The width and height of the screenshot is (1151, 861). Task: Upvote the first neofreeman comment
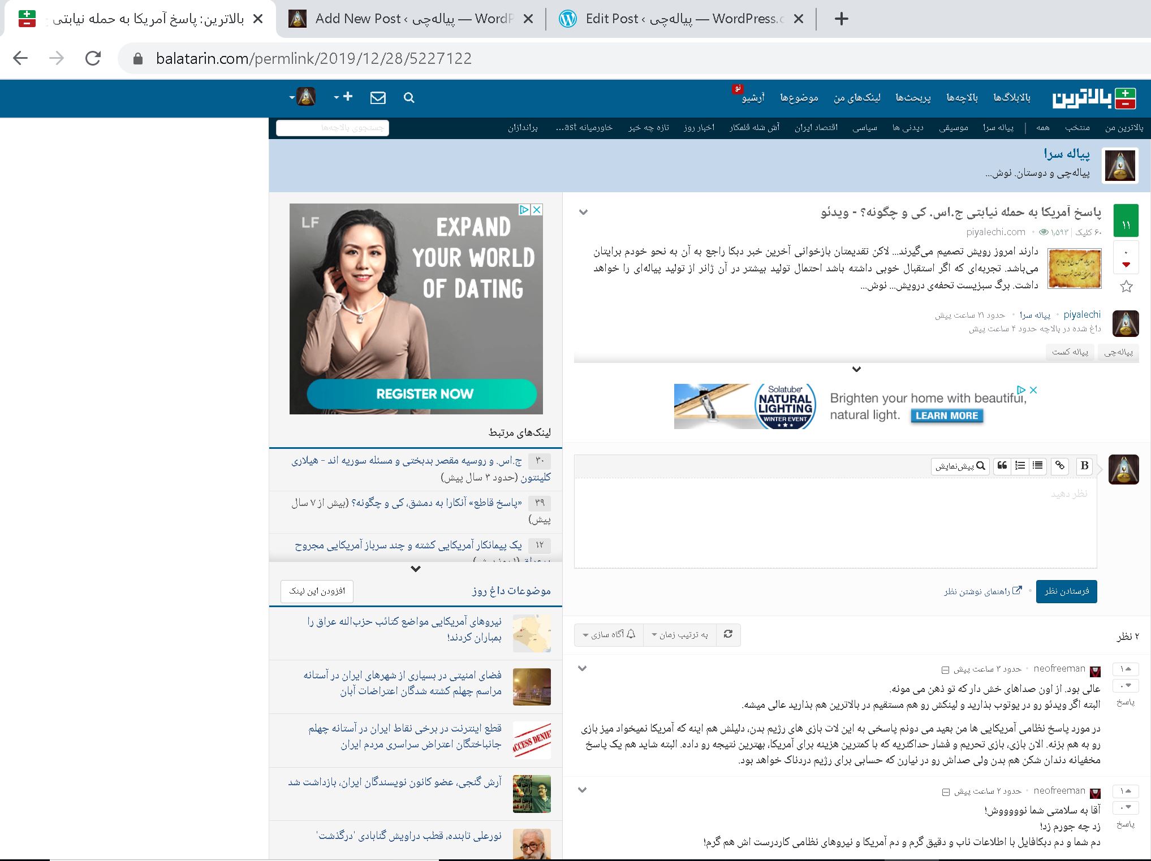(x=1126, y=669)
